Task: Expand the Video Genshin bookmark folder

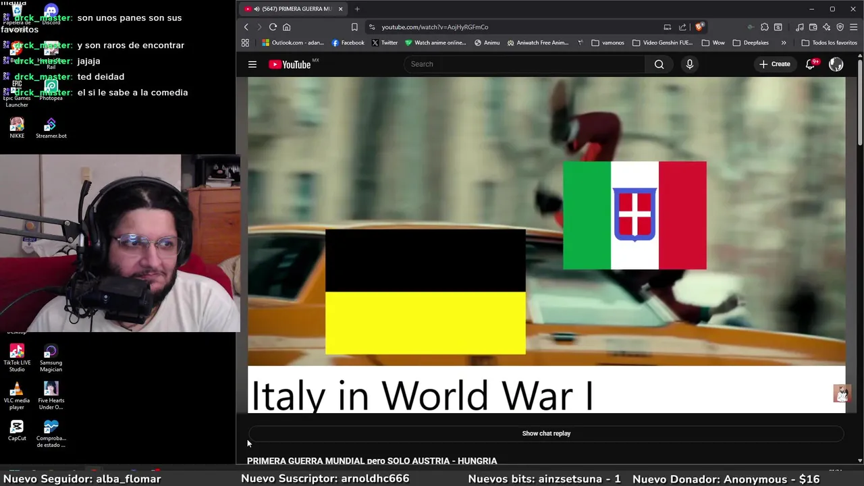Action: [663, 43]
